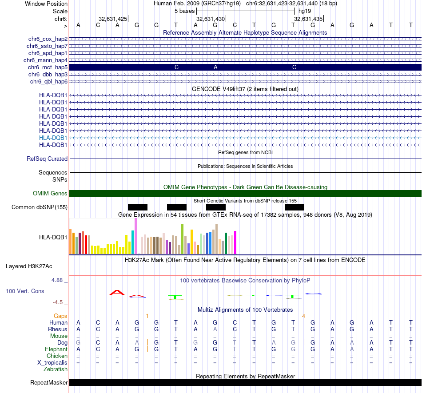The image size is (422, 393).
Task: Click the '--->' sequence direction arrow
Action: tap(63, 26)
